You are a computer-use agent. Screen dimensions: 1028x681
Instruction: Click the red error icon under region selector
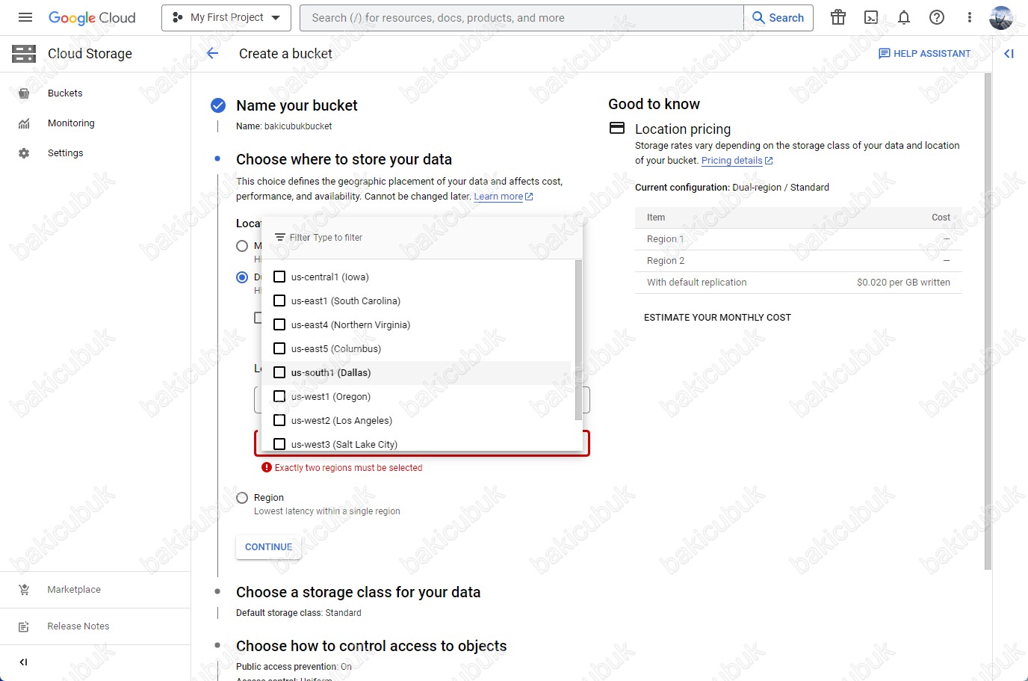[267, 467]
